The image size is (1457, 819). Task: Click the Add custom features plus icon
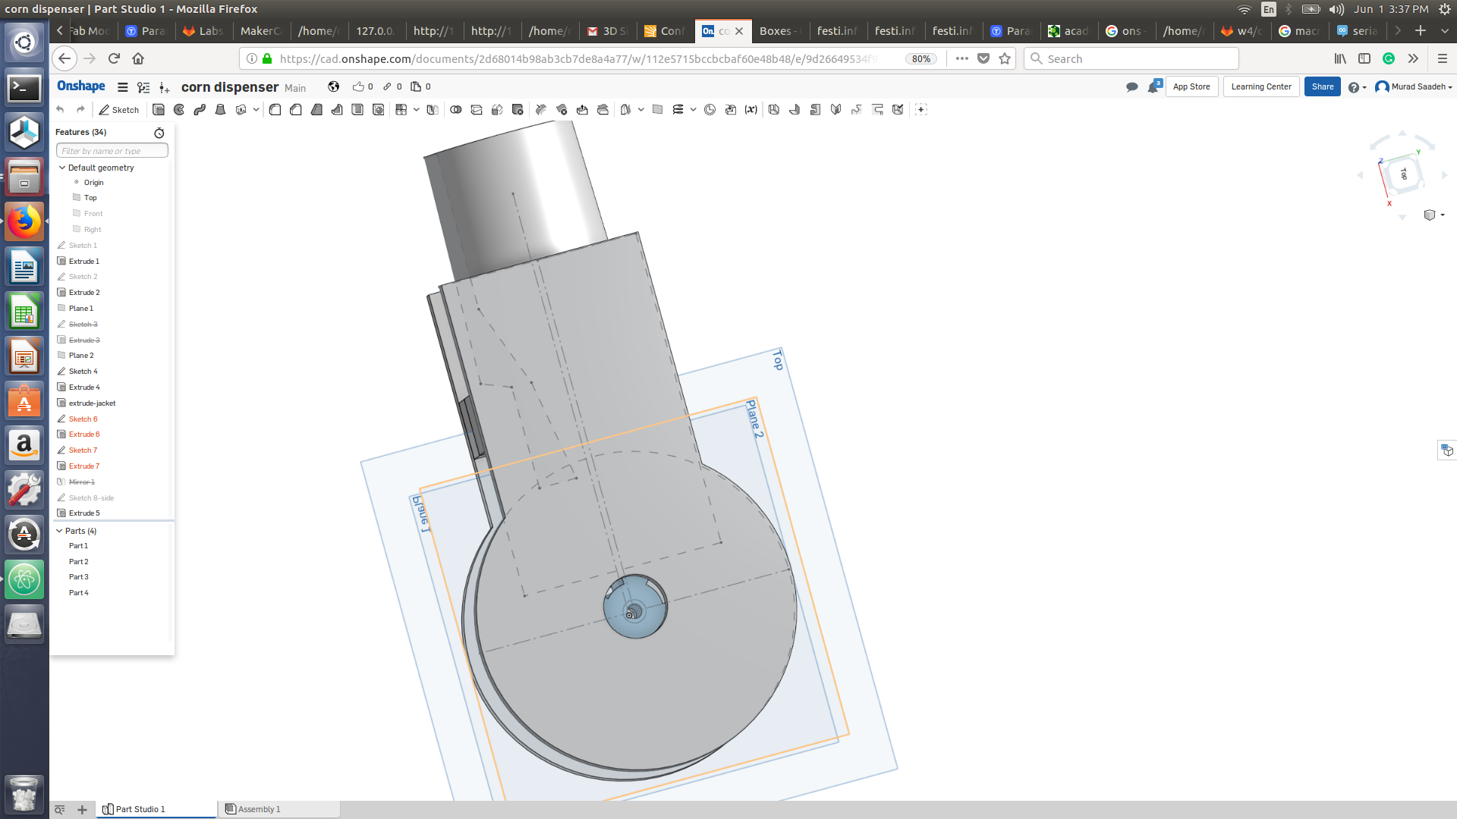921,110
